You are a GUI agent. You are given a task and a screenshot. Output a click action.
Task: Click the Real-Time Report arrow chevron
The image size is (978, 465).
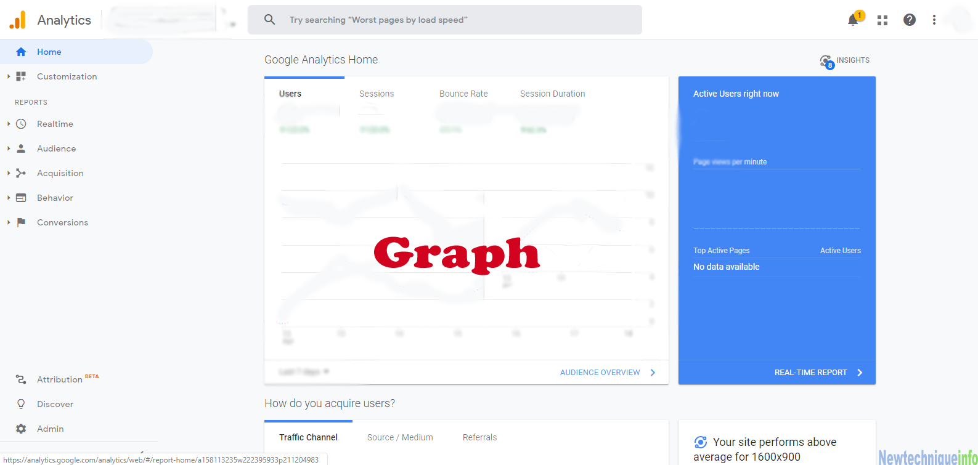pyautogui.click(x=860, y=373)
